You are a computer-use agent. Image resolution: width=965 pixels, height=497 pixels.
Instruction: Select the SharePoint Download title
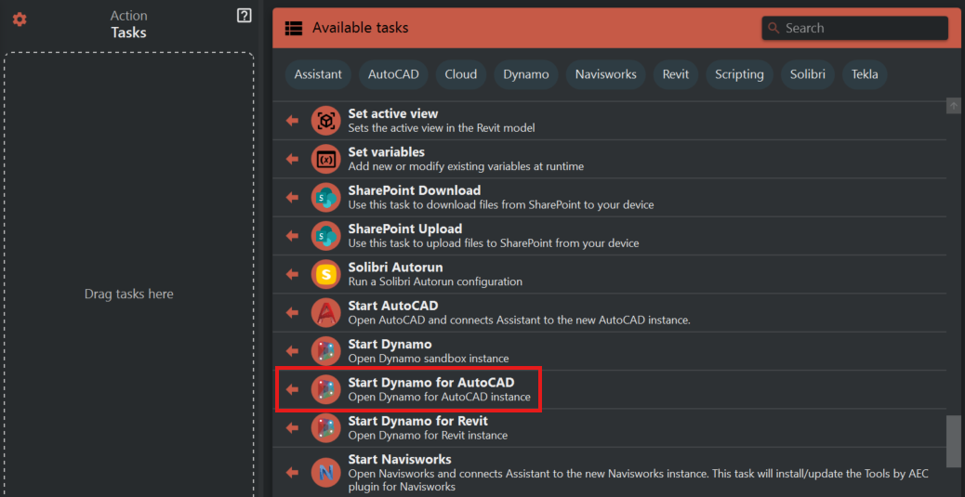tap(415, 190)
